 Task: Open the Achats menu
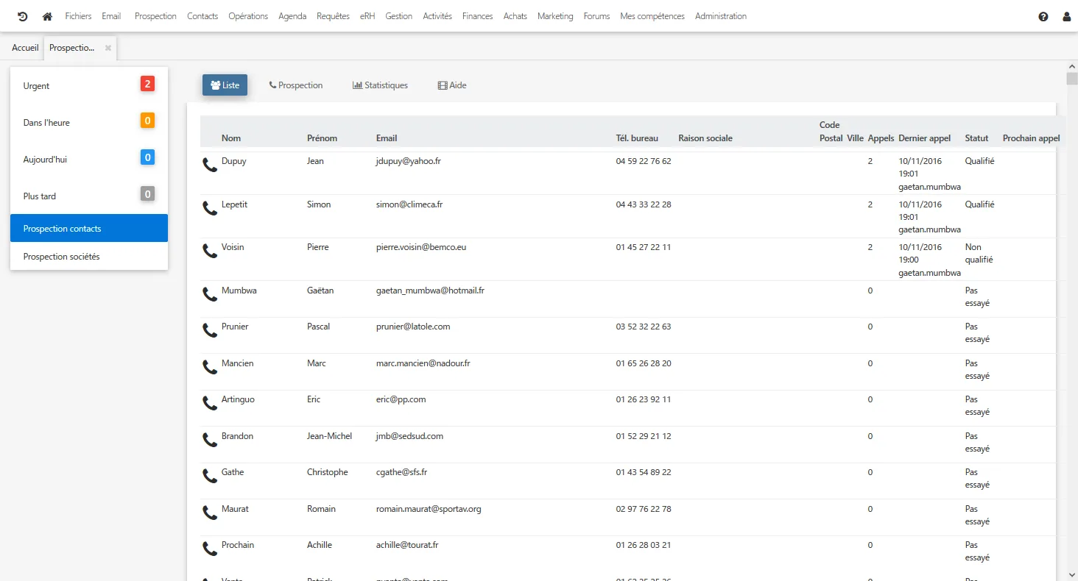click(515, 16)
